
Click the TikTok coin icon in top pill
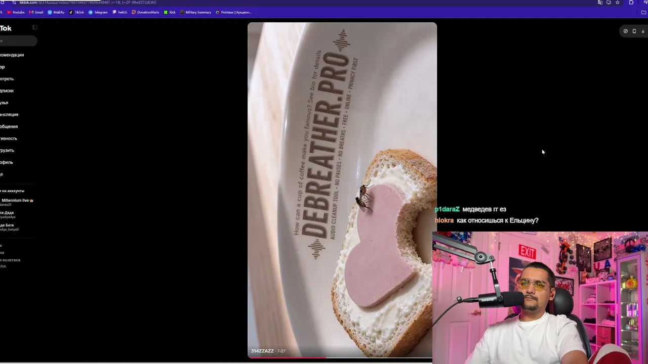pyautogui.click(x=626, y=31)
